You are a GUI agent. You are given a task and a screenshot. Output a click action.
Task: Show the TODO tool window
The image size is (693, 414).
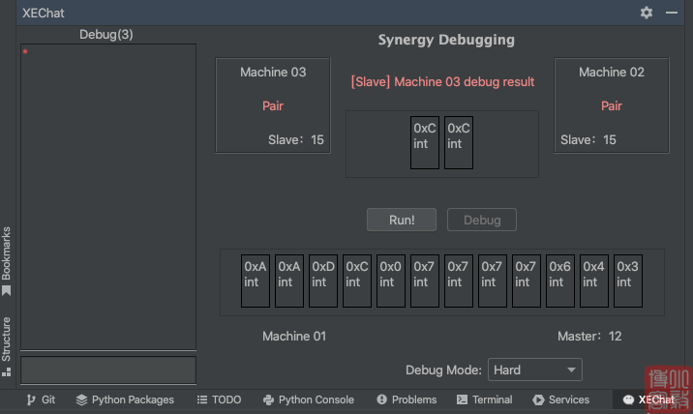[219, 399]
